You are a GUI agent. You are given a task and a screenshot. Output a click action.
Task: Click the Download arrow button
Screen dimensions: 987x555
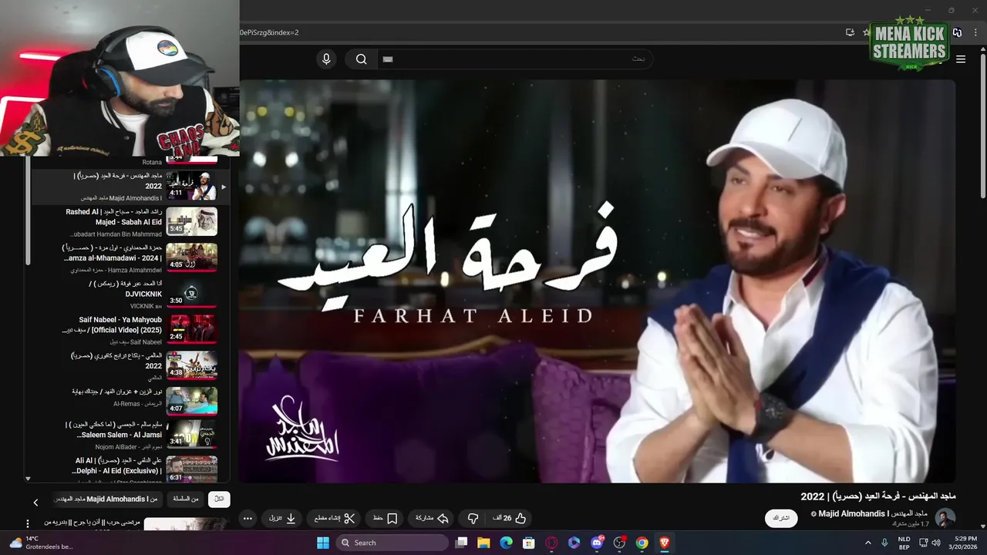pyautogui.click(x=282, y=519)
